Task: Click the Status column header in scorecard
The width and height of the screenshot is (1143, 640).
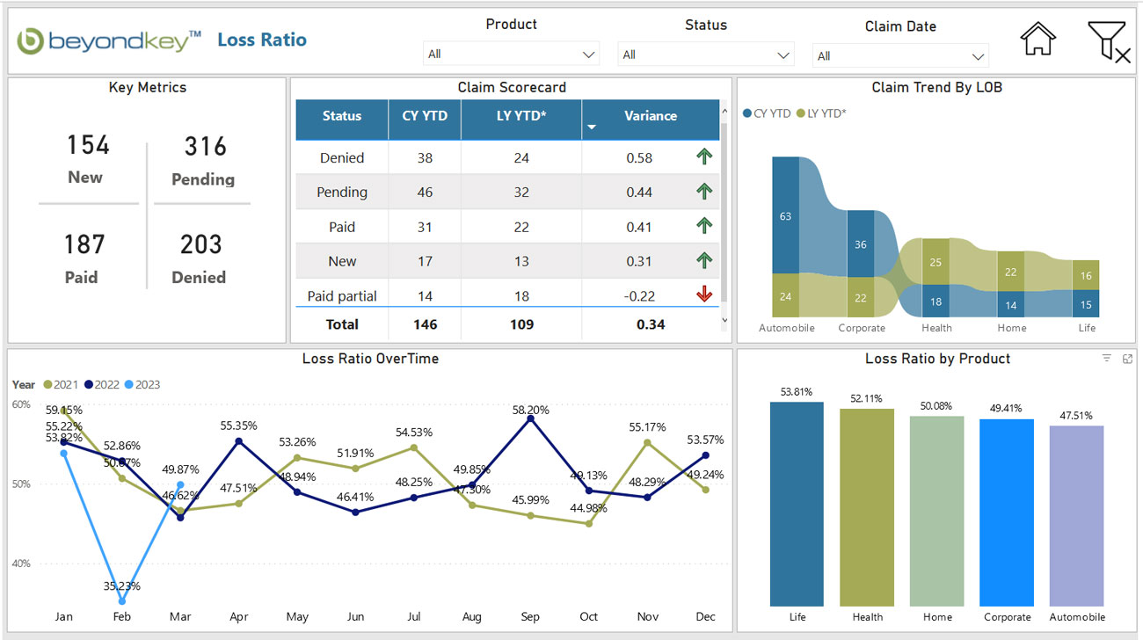Action: (x=342, y=116)
